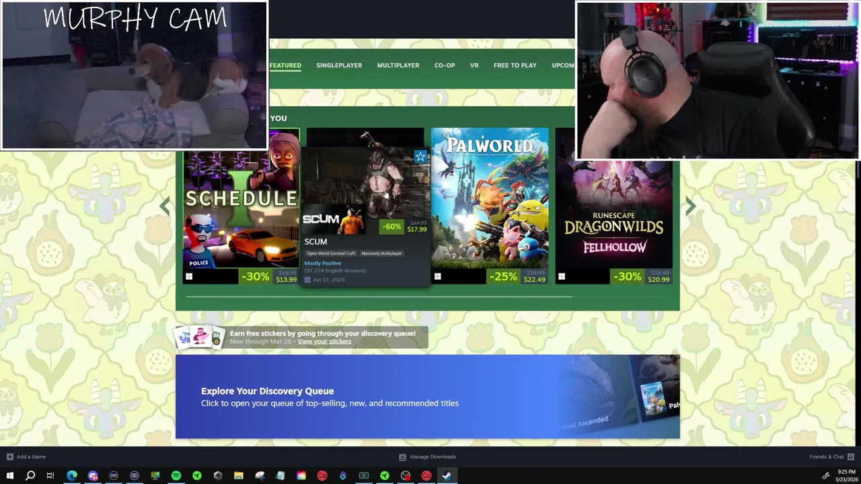Advance carousel with the right arrow

[690, 206]
